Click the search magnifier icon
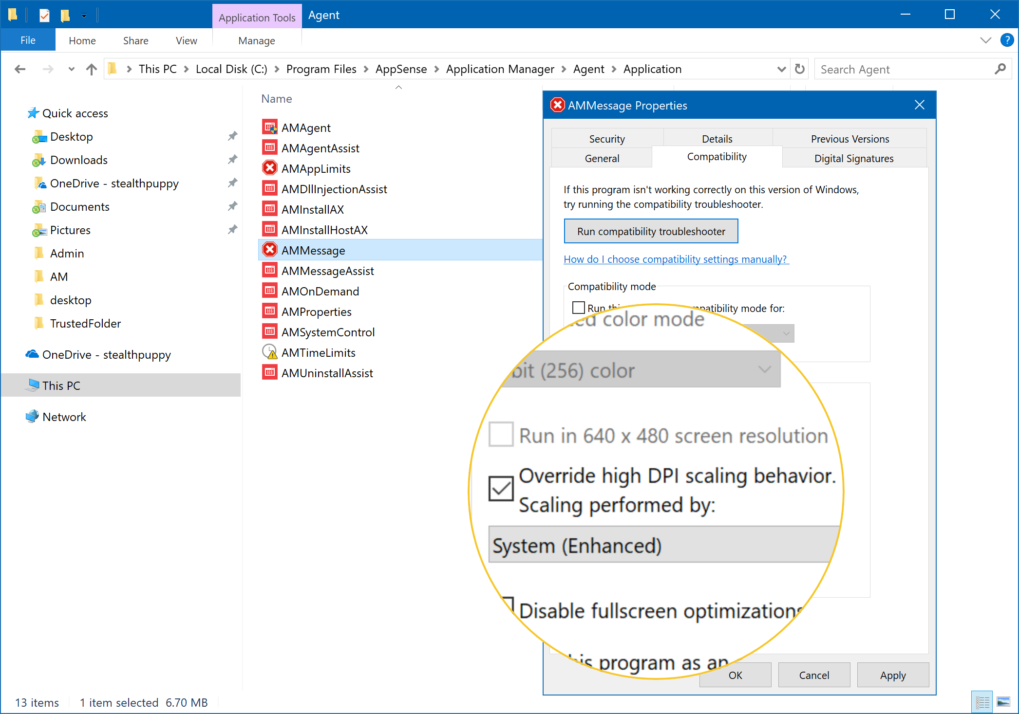The image size is (1019, 714). [1000, 69]
